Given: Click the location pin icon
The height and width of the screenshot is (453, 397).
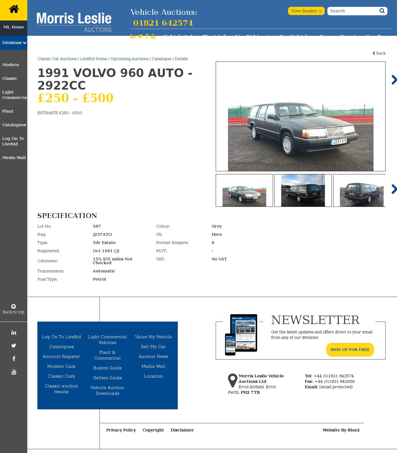Looking at the screenshot, I should point(233,380).
